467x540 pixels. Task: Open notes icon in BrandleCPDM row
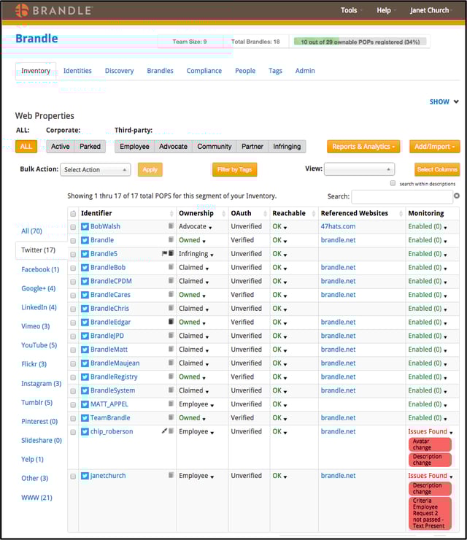171,280
